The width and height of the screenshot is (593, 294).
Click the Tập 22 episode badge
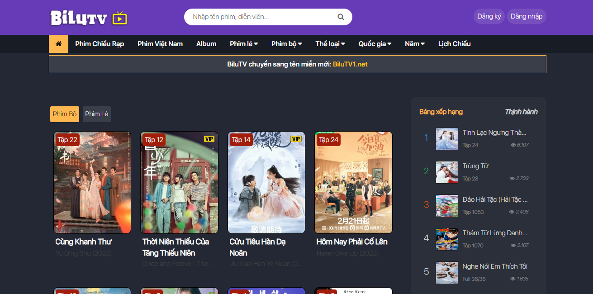click(x=67, y=140)
